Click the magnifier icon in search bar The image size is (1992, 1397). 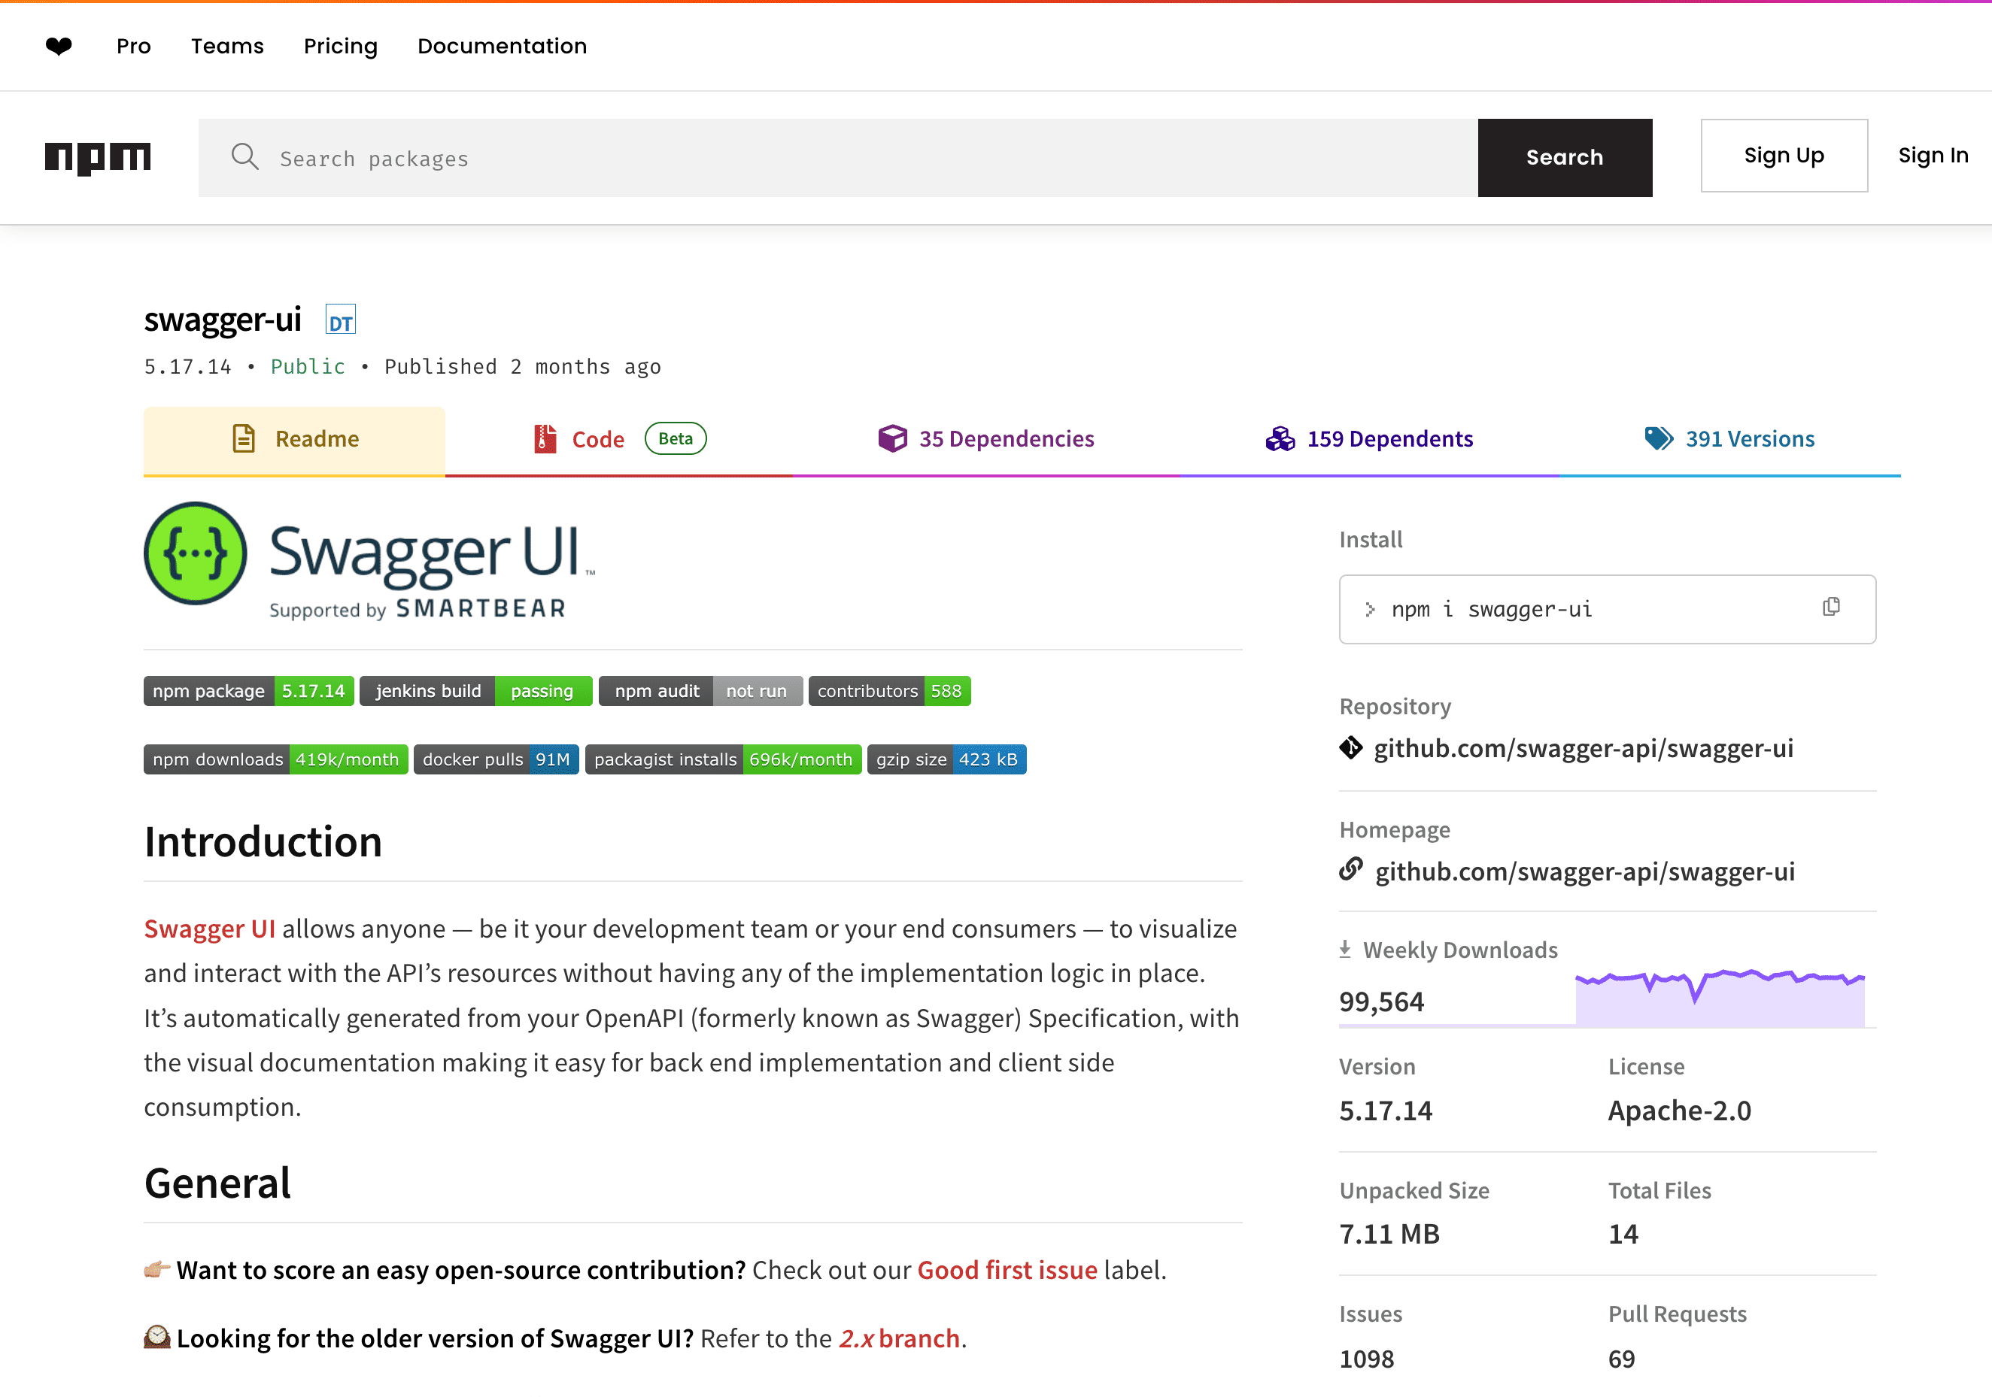coord(244,158)
